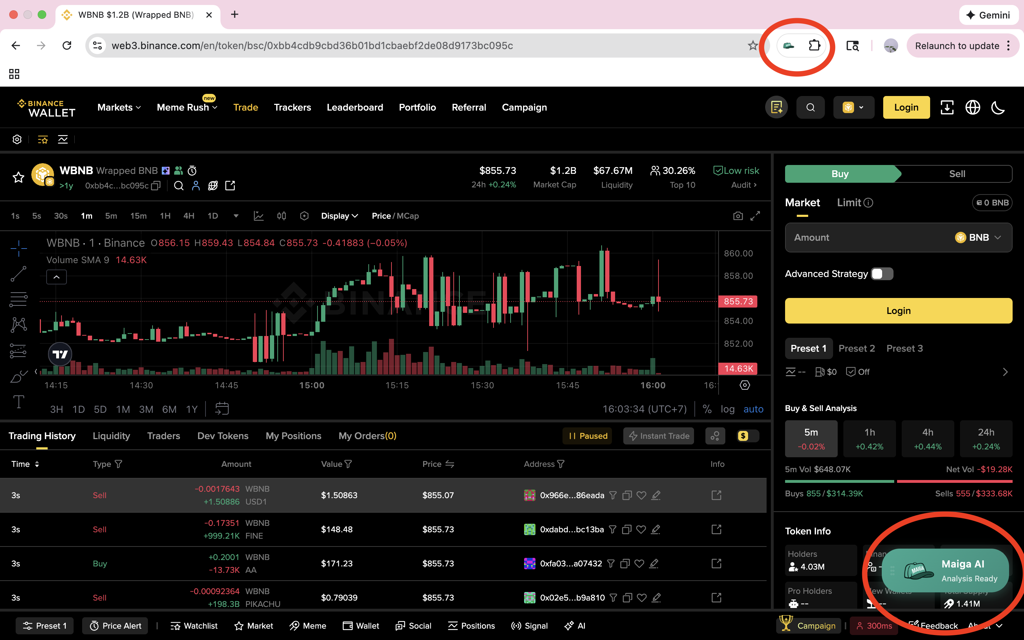Open the Display dropdown
This screenshot has width=1024, height=640.
point(339,216)
